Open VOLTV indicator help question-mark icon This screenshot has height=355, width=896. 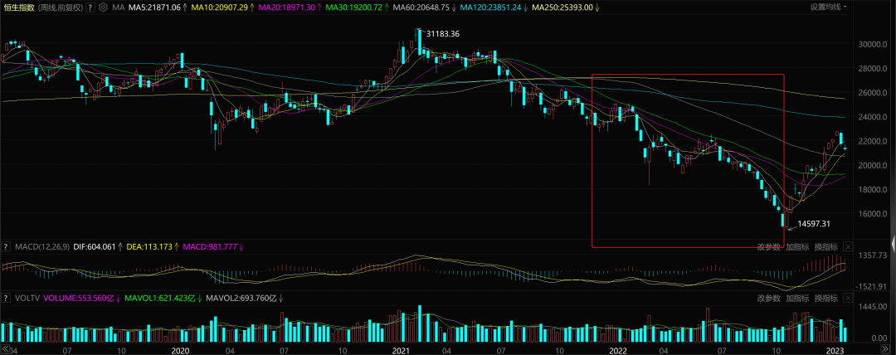pos(6,298)
